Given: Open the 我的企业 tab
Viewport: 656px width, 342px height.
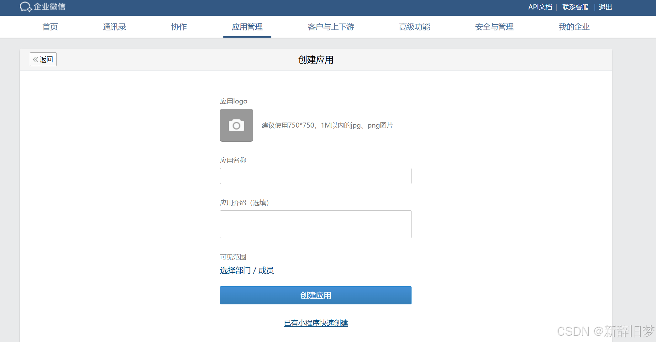Looking at the screenshot, I should pyautogui.click(x=574, y=27).
